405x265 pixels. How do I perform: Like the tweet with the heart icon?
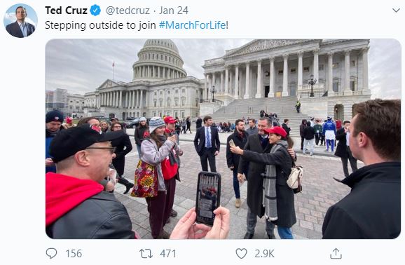[x=241, y=254]
